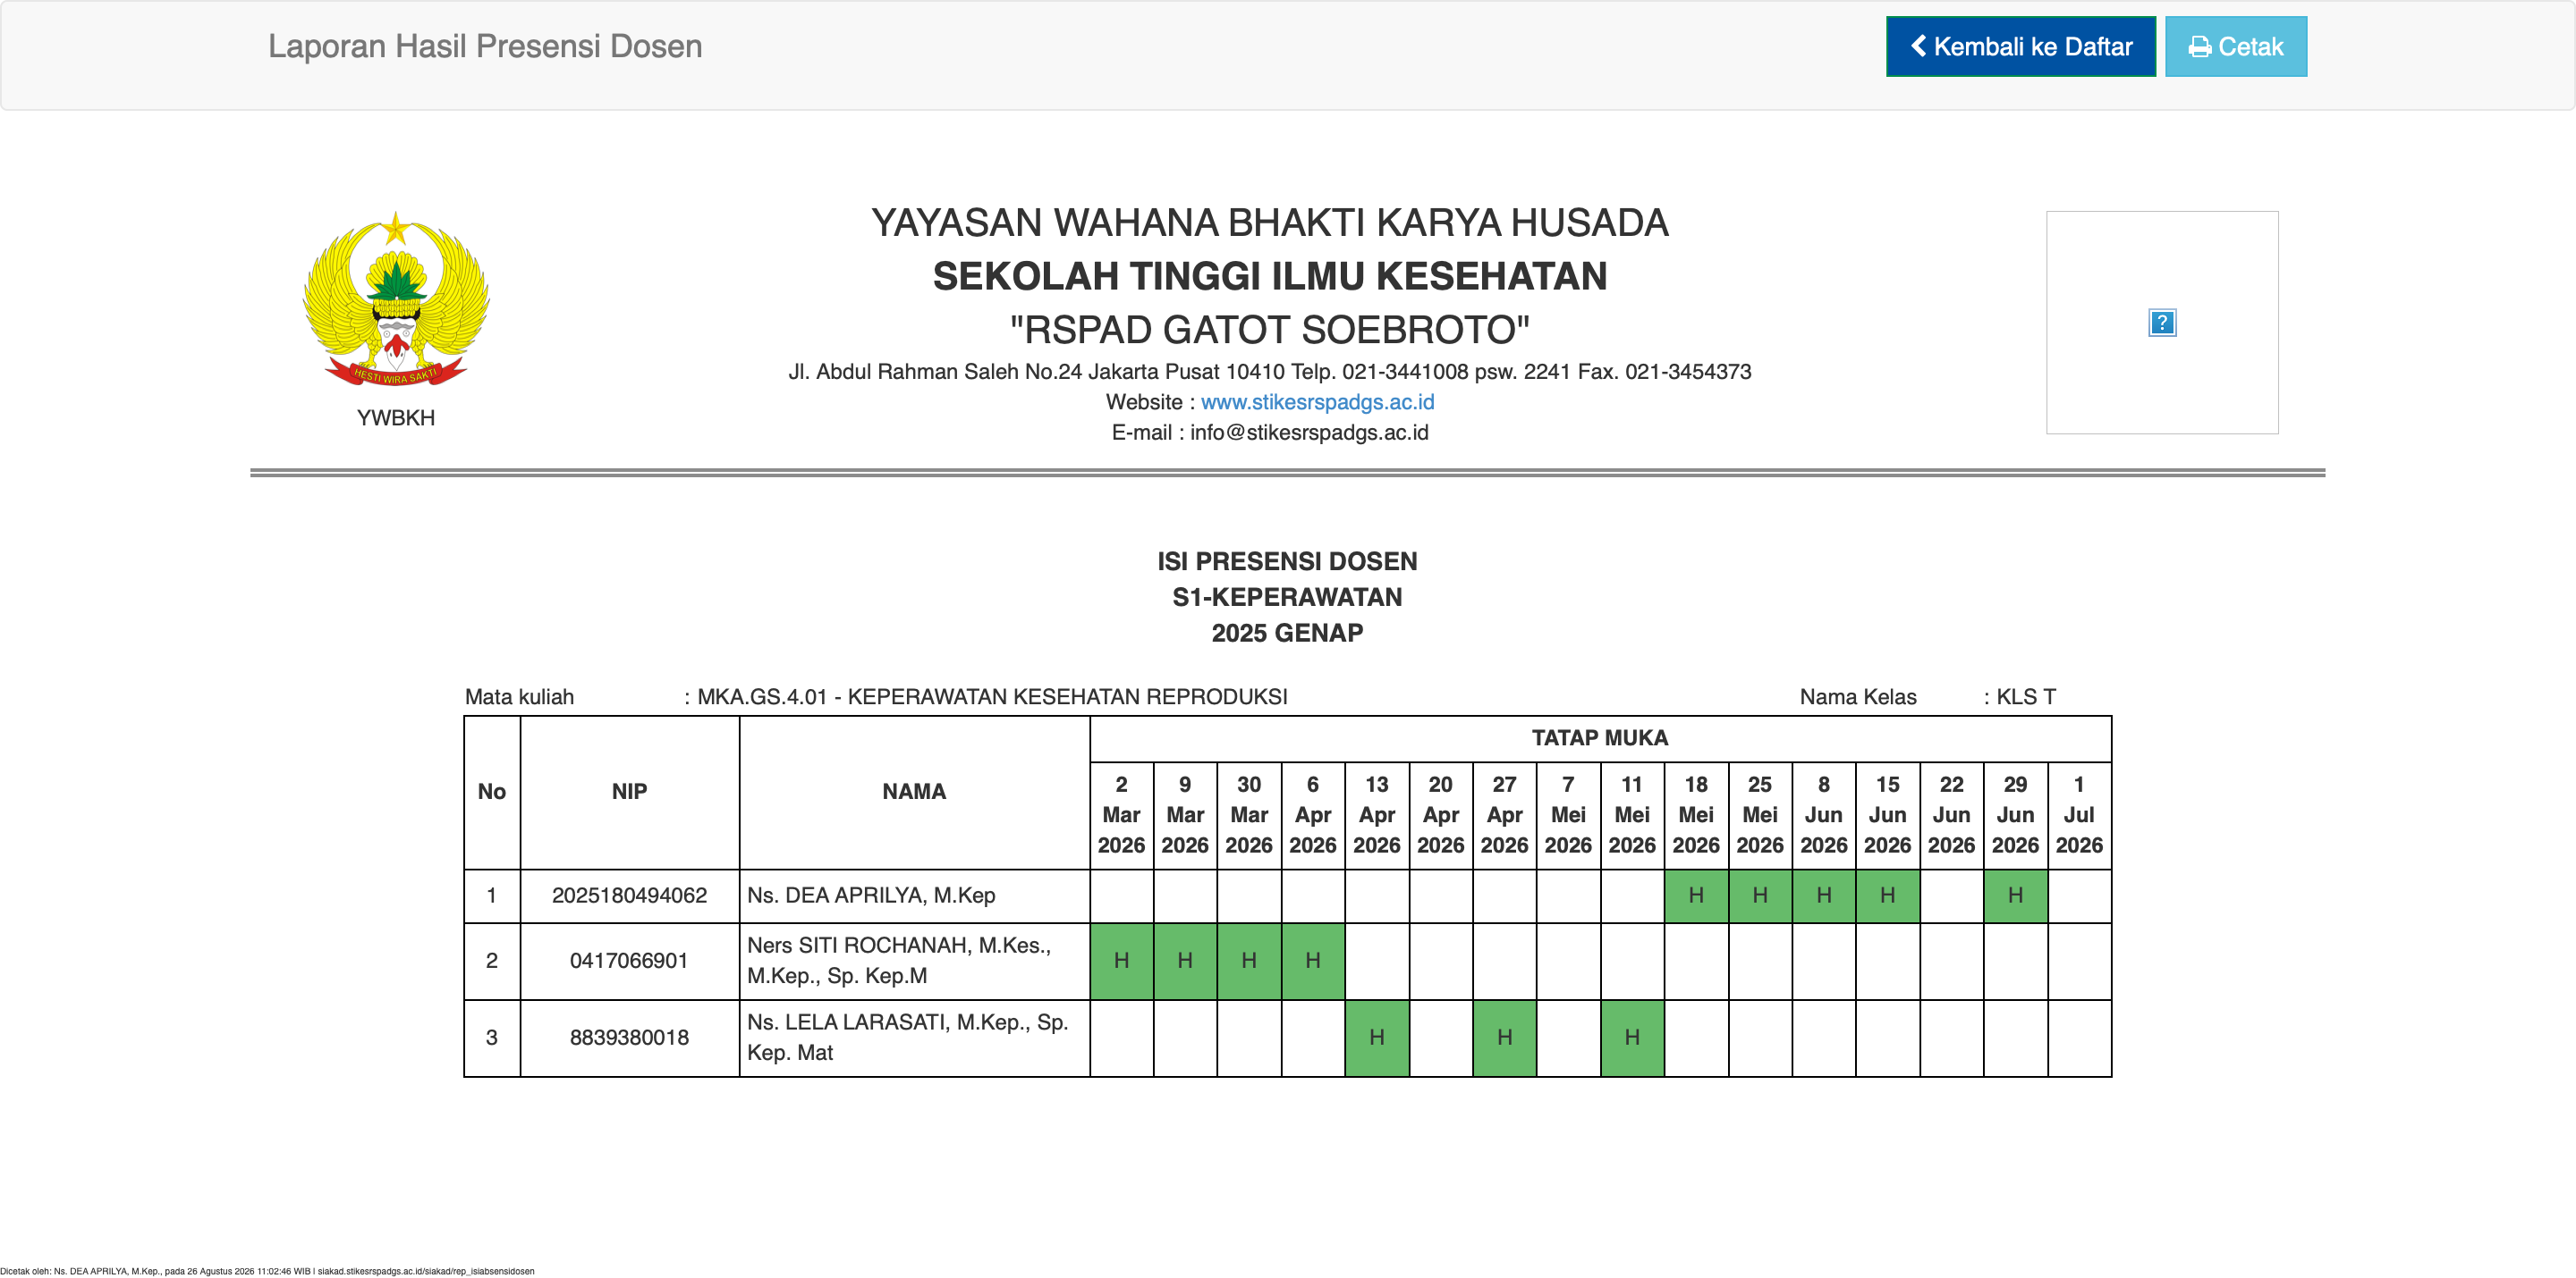Select the S1-KEPERAWATAN heading
The image size is (2576, 1278).
tap(1287, 598)
